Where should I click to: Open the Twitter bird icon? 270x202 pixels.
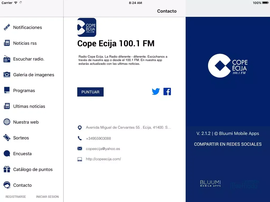point(156,91)
